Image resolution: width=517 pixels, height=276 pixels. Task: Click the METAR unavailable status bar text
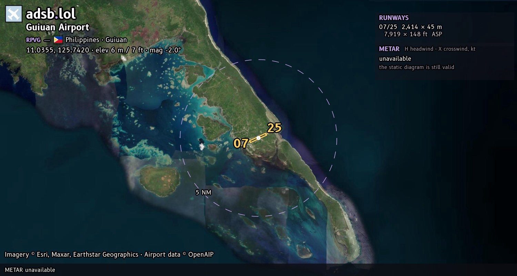[30, 270]
